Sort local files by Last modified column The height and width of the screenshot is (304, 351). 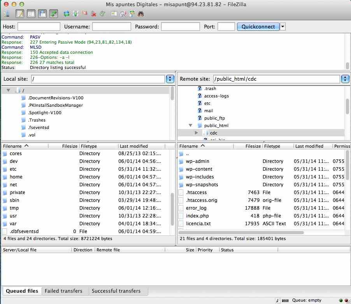(141, 146)
